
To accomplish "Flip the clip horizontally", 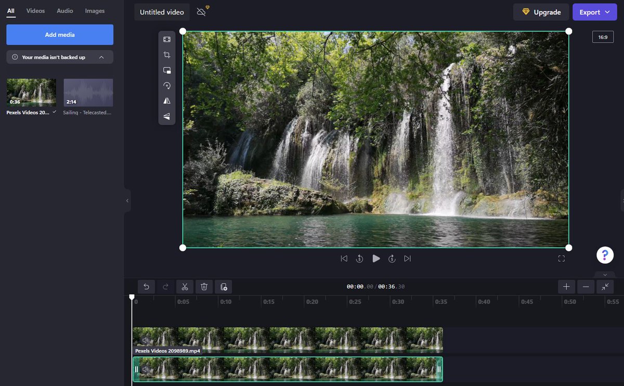I will (167, 101).
